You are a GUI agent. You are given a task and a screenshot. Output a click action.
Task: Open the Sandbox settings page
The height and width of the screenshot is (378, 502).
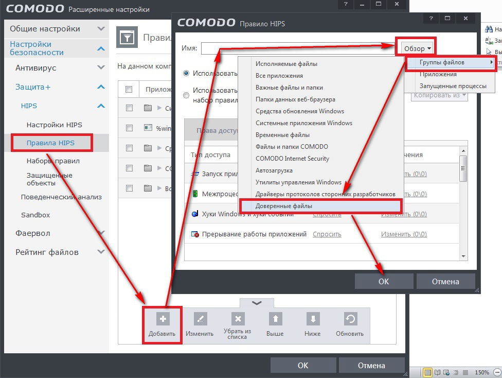click(x=35, y=215)
